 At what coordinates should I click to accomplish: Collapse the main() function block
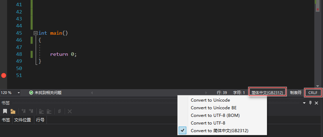pyautogui.click(x=36, y=33)
